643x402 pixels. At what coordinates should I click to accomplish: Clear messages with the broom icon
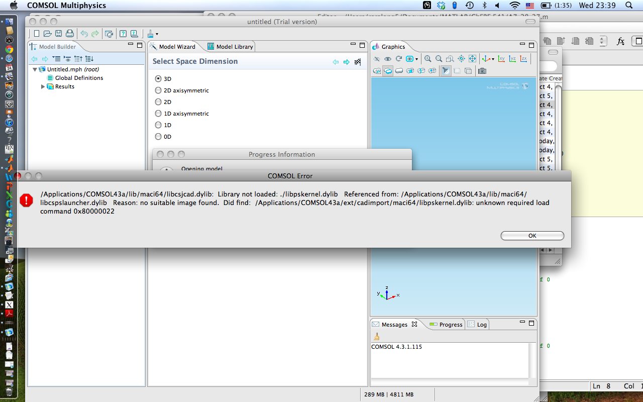(376, 336)
